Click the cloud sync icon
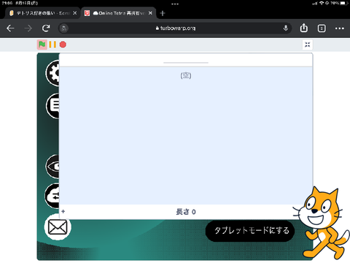350x263 pixels. (52, 196)
